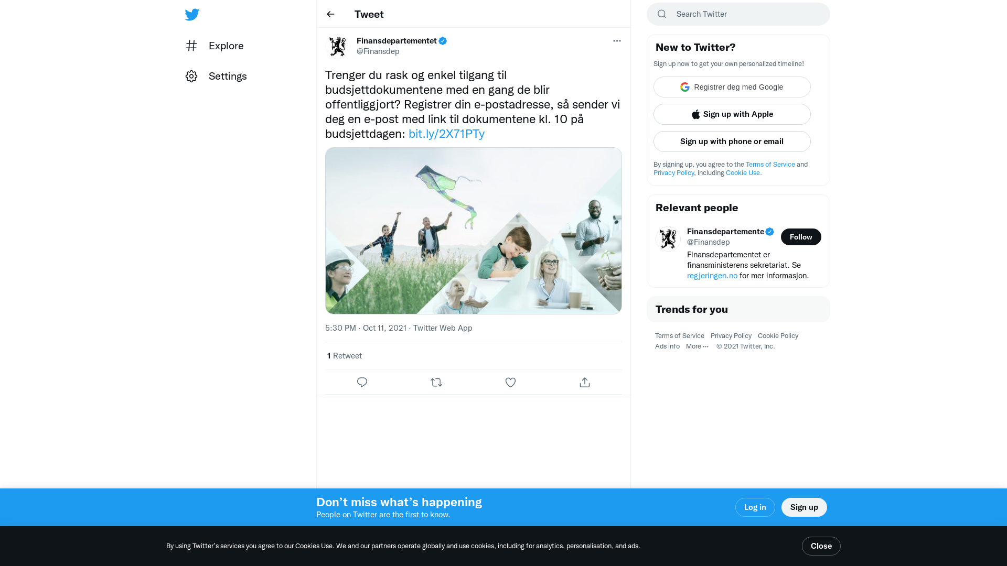Expand the More footer options

click(x=697, y=346)
